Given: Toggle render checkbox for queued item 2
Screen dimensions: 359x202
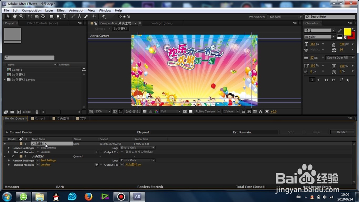Looking at the screenshot, I should point(13,156).
